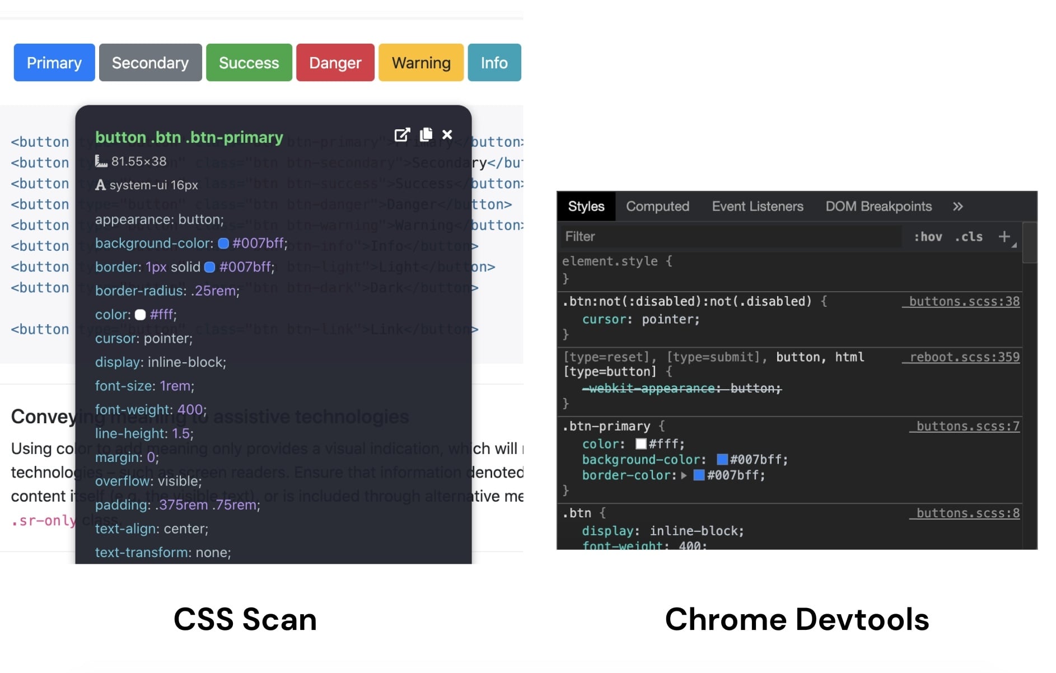Click the green Success button
Viewport: 1056px width, 673px height.
pyautogui.click(x=249, y=63)
